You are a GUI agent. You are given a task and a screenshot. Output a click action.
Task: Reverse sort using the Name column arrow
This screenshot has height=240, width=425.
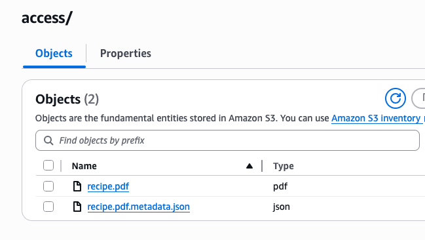pos(249,166)
